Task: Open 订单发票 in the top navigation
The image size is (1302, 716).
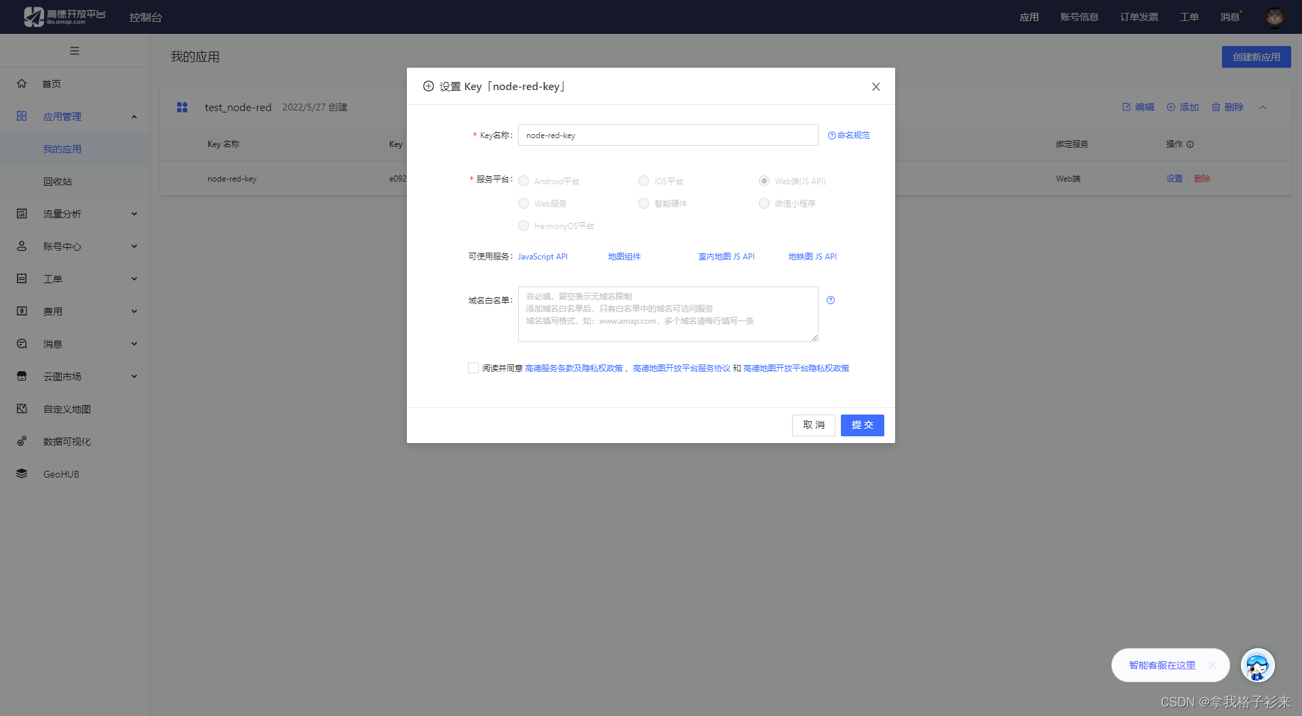Action: (x=1139, y=17)
